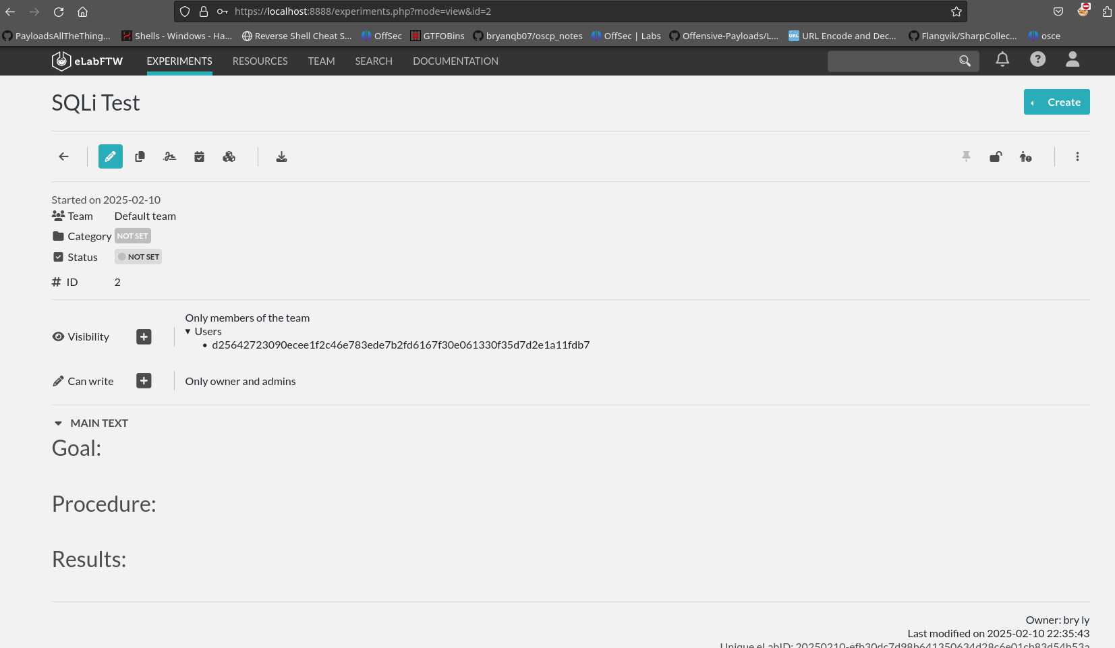Screen dimensions: 1115x648
Task: Open the GTFOBins bookmark
Action: (x=437, y=36)
